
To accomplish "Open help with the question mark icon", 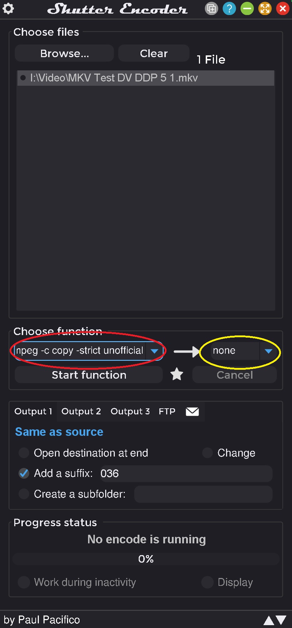I will pos(229,9).
